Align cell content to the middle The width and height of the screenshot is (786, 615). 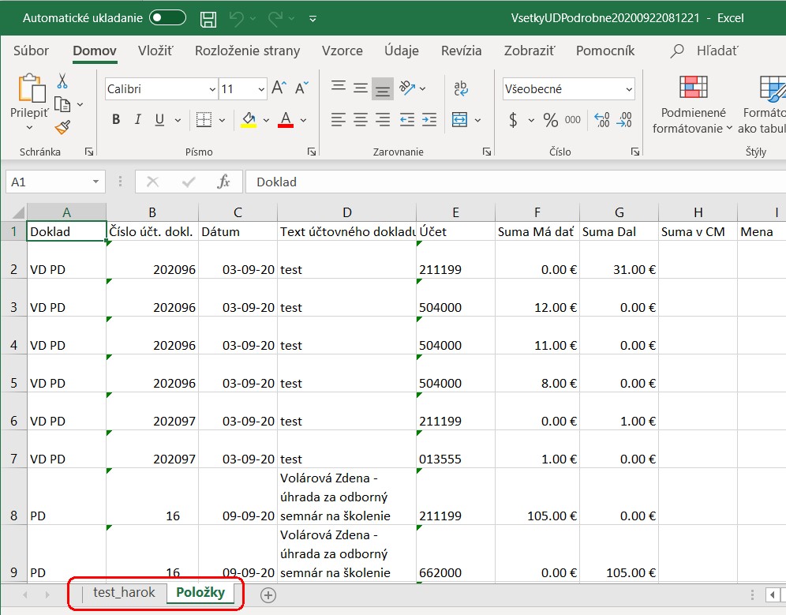(x=361, y=88)
